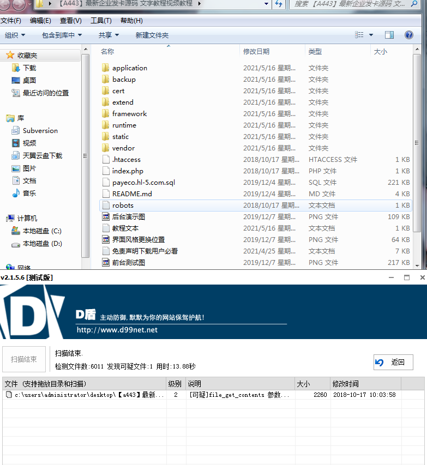Open the 帮助(H) menu

pos(131,21)
